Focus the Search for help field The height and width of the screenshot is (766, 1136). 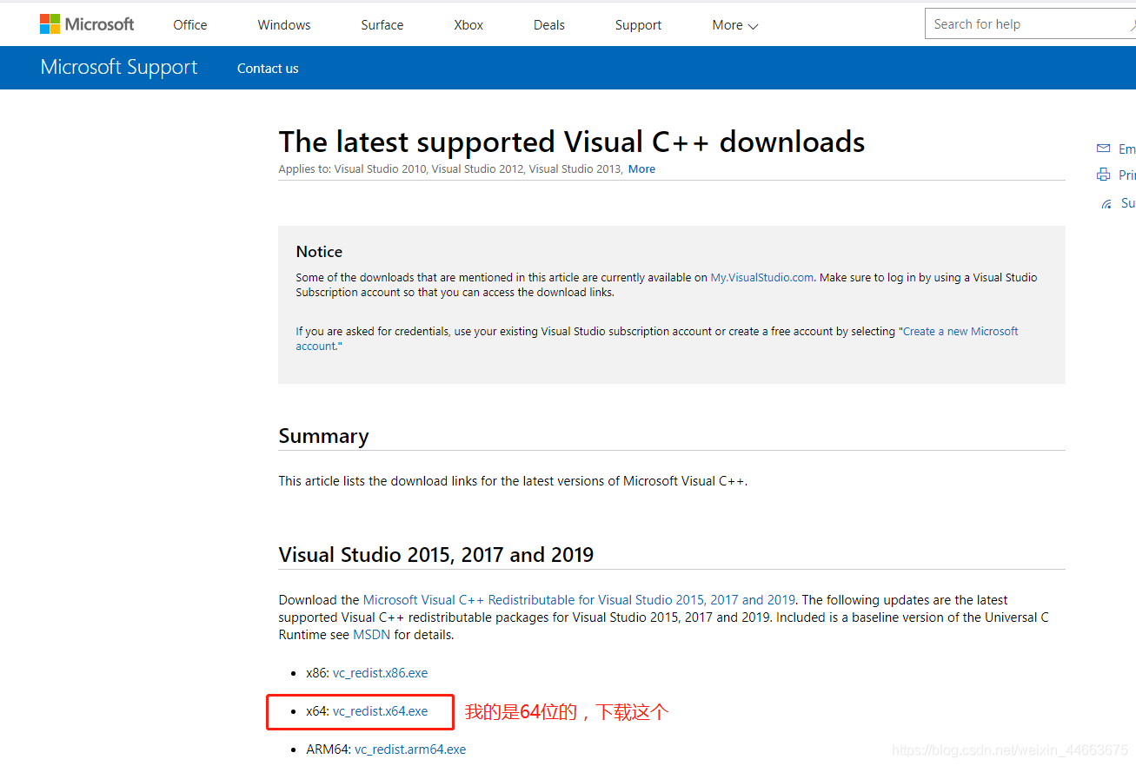(x=1030, y=24)
